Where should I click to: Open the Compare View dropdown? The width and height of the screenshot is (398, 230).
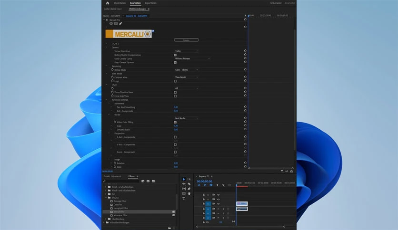coord(186,77)
